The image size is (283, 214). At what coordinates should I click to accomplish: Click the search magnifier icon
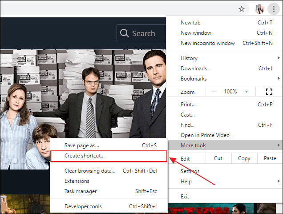pyautogui.click(x=124, y=33)
